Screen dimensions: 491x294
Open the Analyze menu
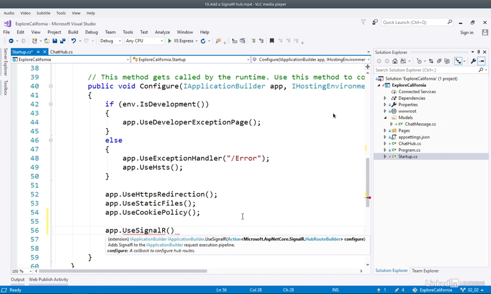[162, 32]
